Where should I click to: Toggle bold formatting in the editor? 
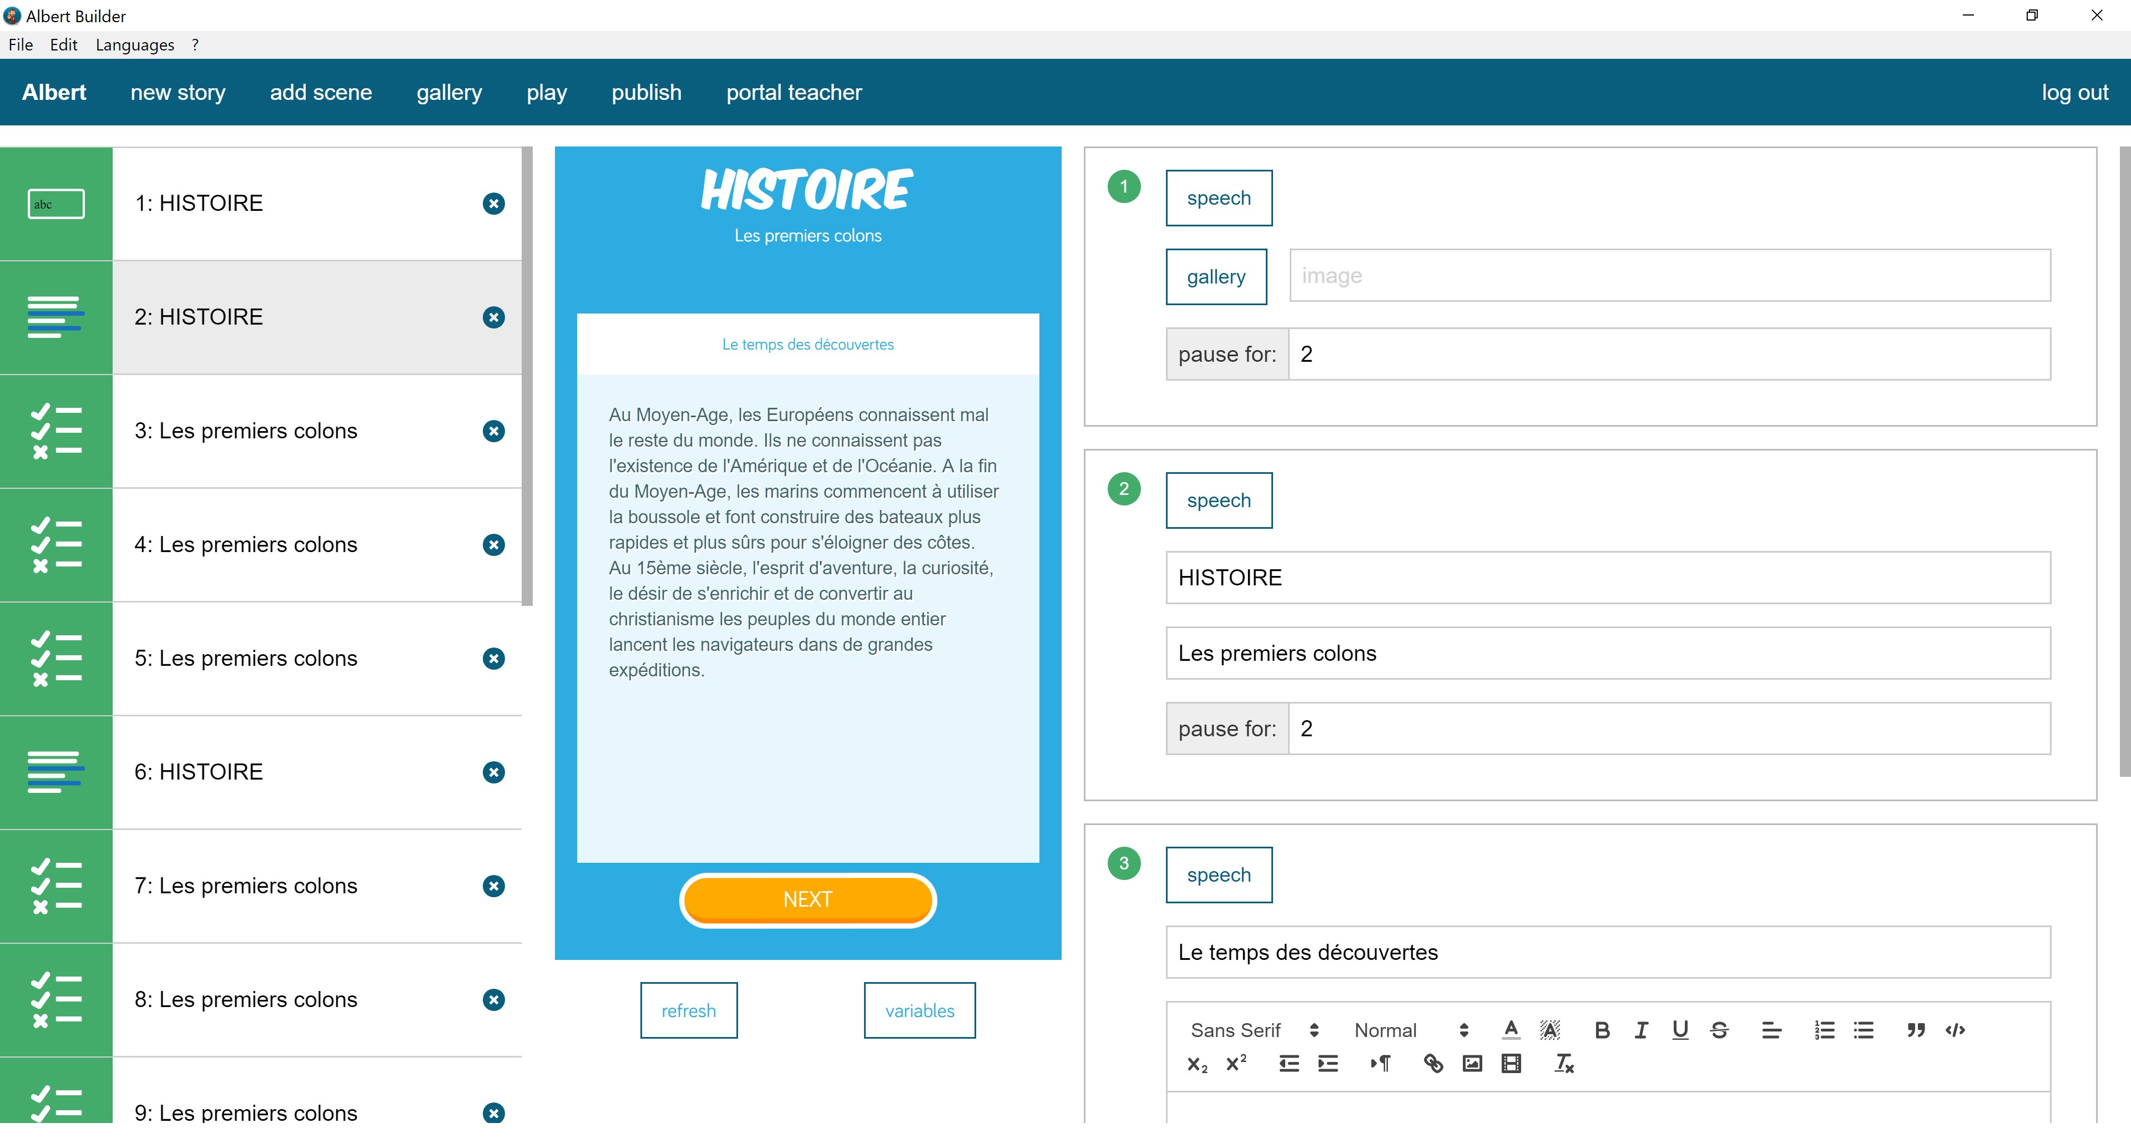[1602, 1030]
